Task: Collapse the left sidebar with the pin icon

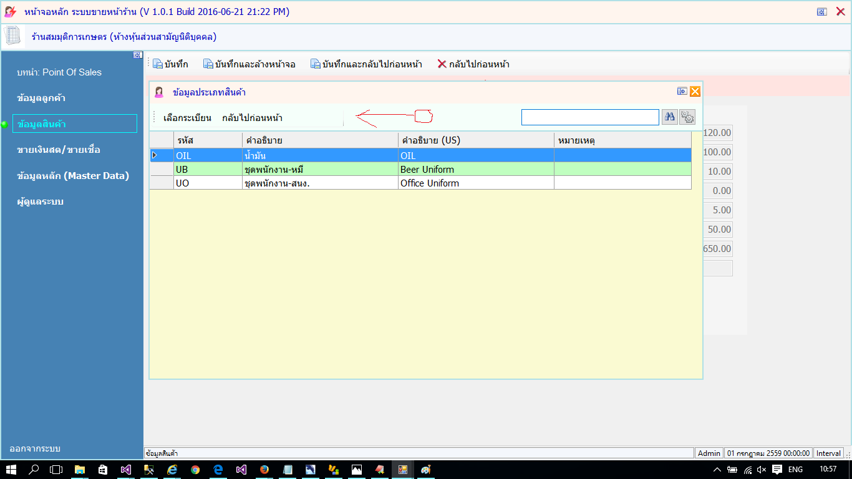Action: point(138,56)
